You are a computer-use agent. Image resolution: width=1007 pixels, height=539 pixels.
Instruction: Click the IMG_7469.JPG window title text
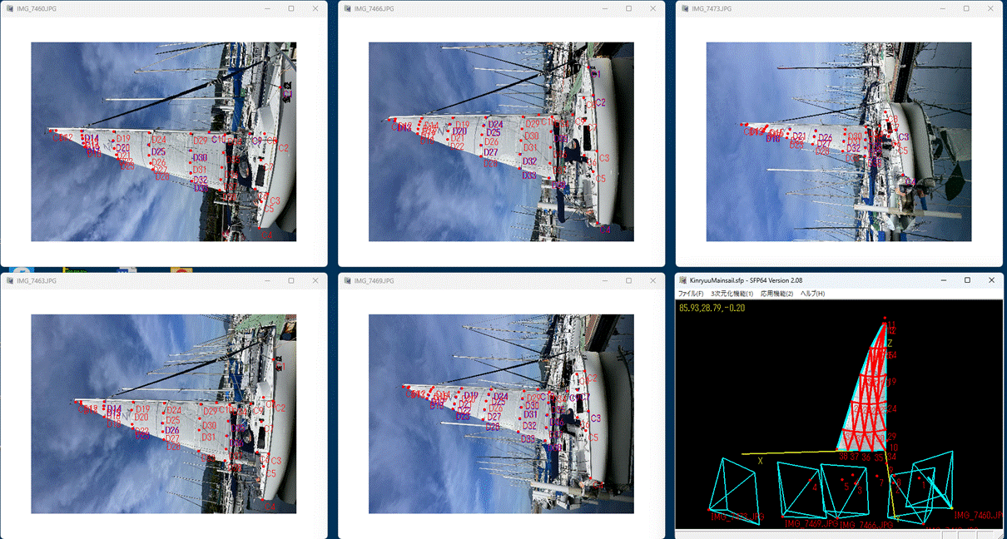[374, 281]
